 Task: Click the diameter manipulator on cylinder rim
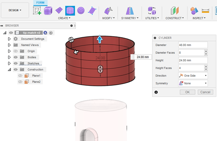point(71,40)
